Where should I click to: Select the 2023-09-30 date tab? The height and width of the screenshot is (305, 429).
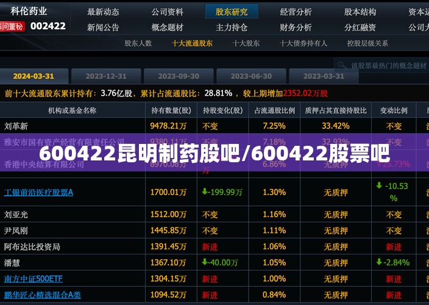point(179,76)
